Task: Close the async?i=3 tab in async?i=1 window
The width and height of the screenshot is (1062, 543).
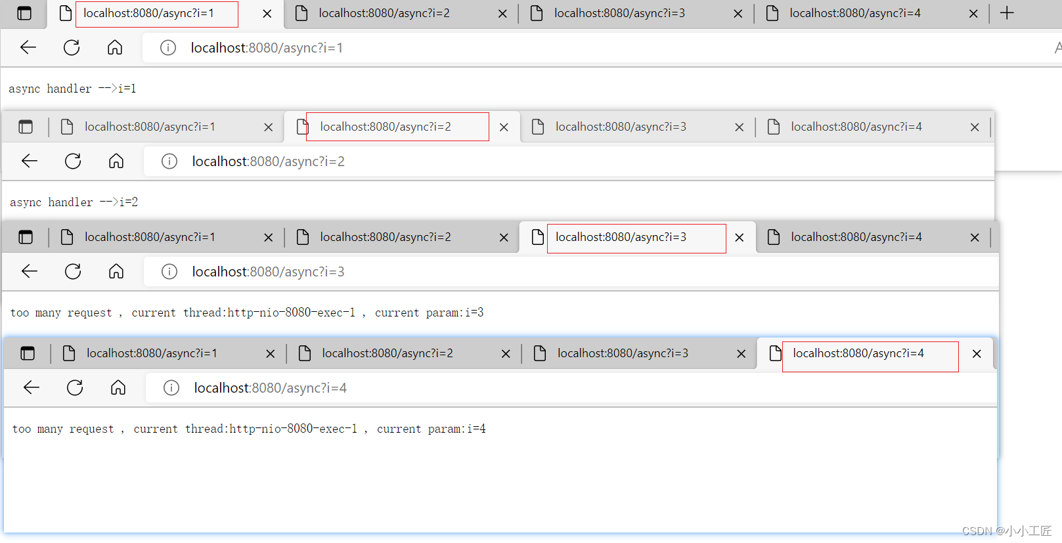Action: coord(738,14)
